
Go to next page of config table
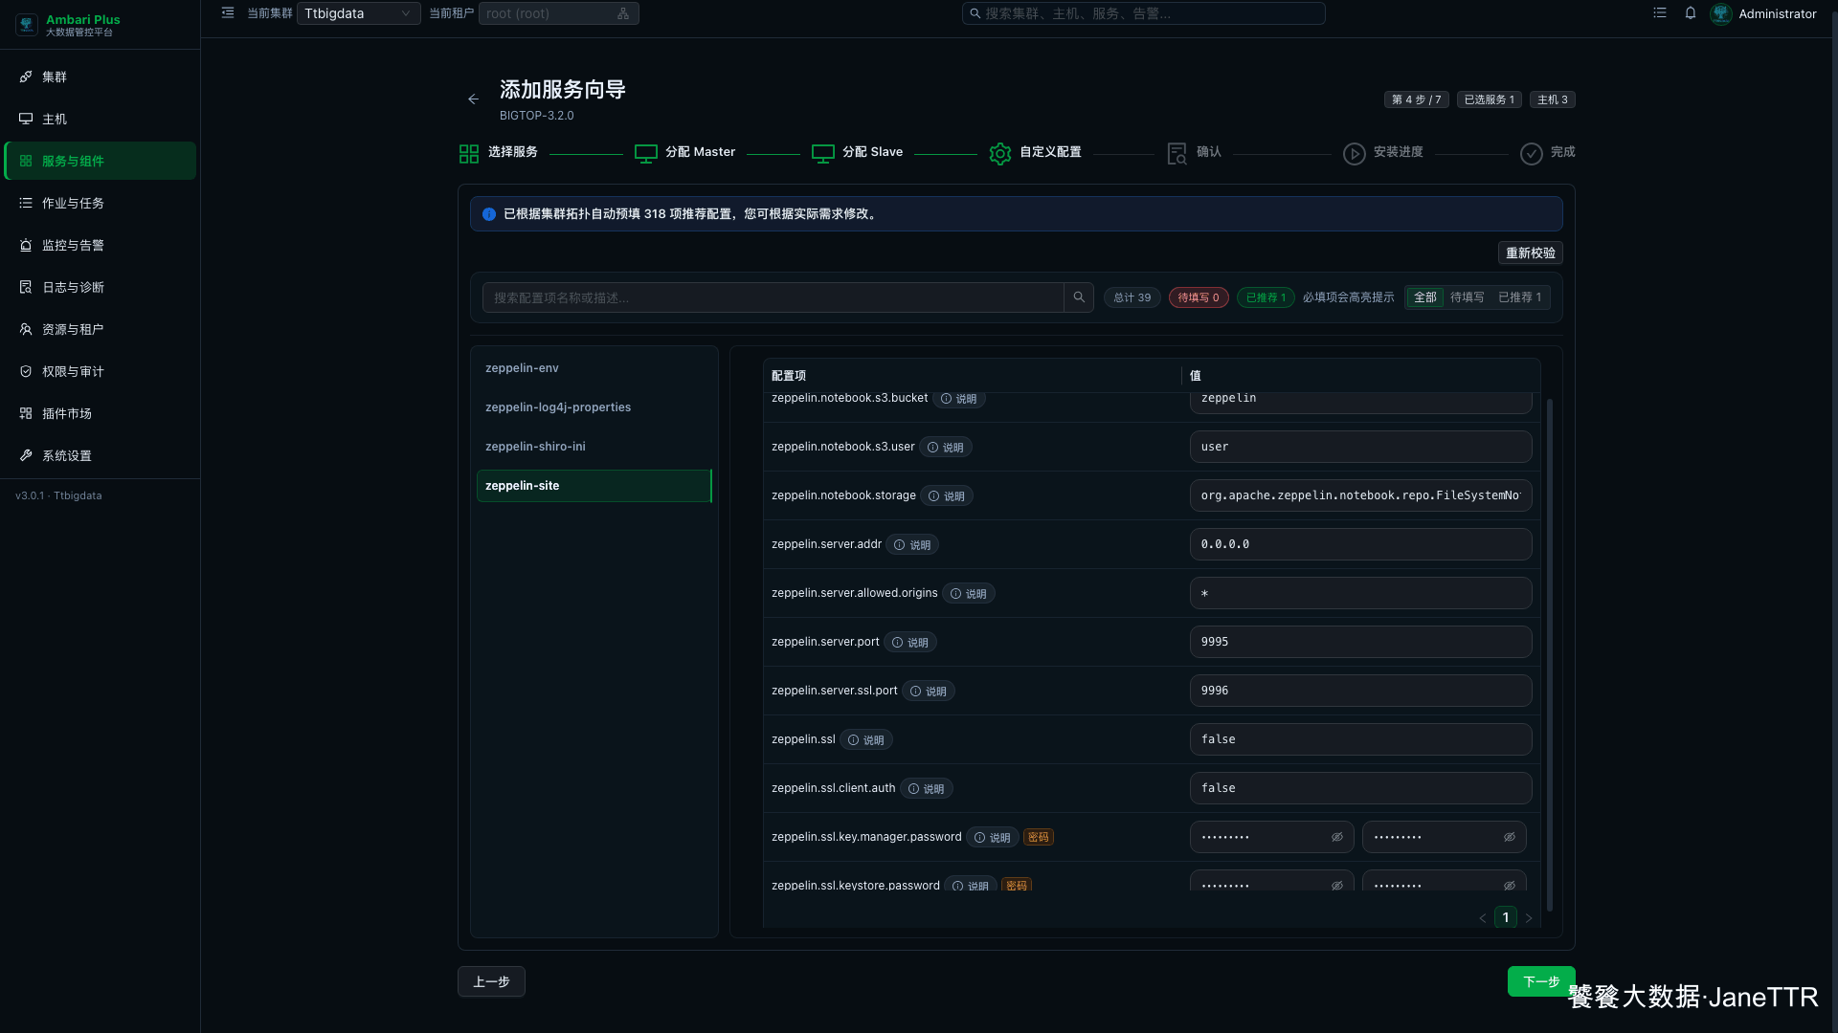tap(1529, 918)
